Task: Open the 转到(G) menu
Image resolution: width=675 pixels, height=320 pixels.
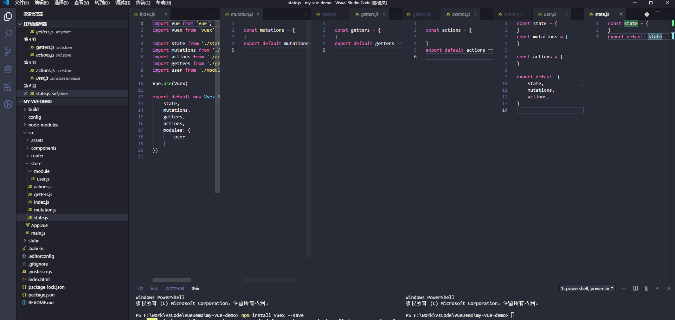Action: click(102, 3)
